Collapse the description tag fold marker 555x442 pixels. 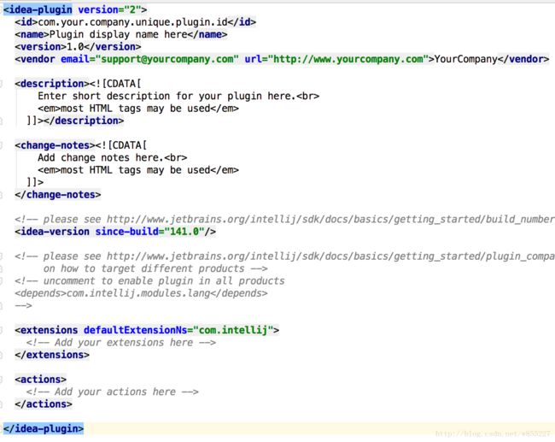(x=4, y=84)
